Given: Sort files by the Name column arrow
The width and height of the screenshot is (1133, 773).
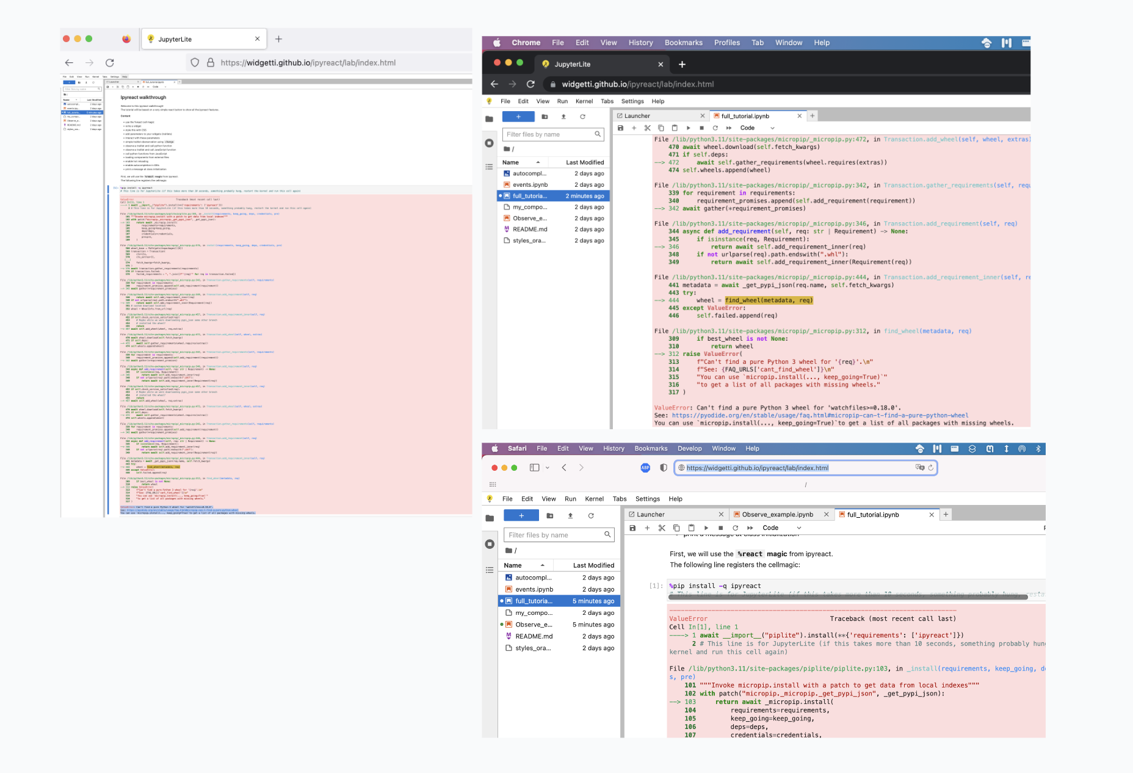Looking at the screenshot, I should click(x=537, y=162).
